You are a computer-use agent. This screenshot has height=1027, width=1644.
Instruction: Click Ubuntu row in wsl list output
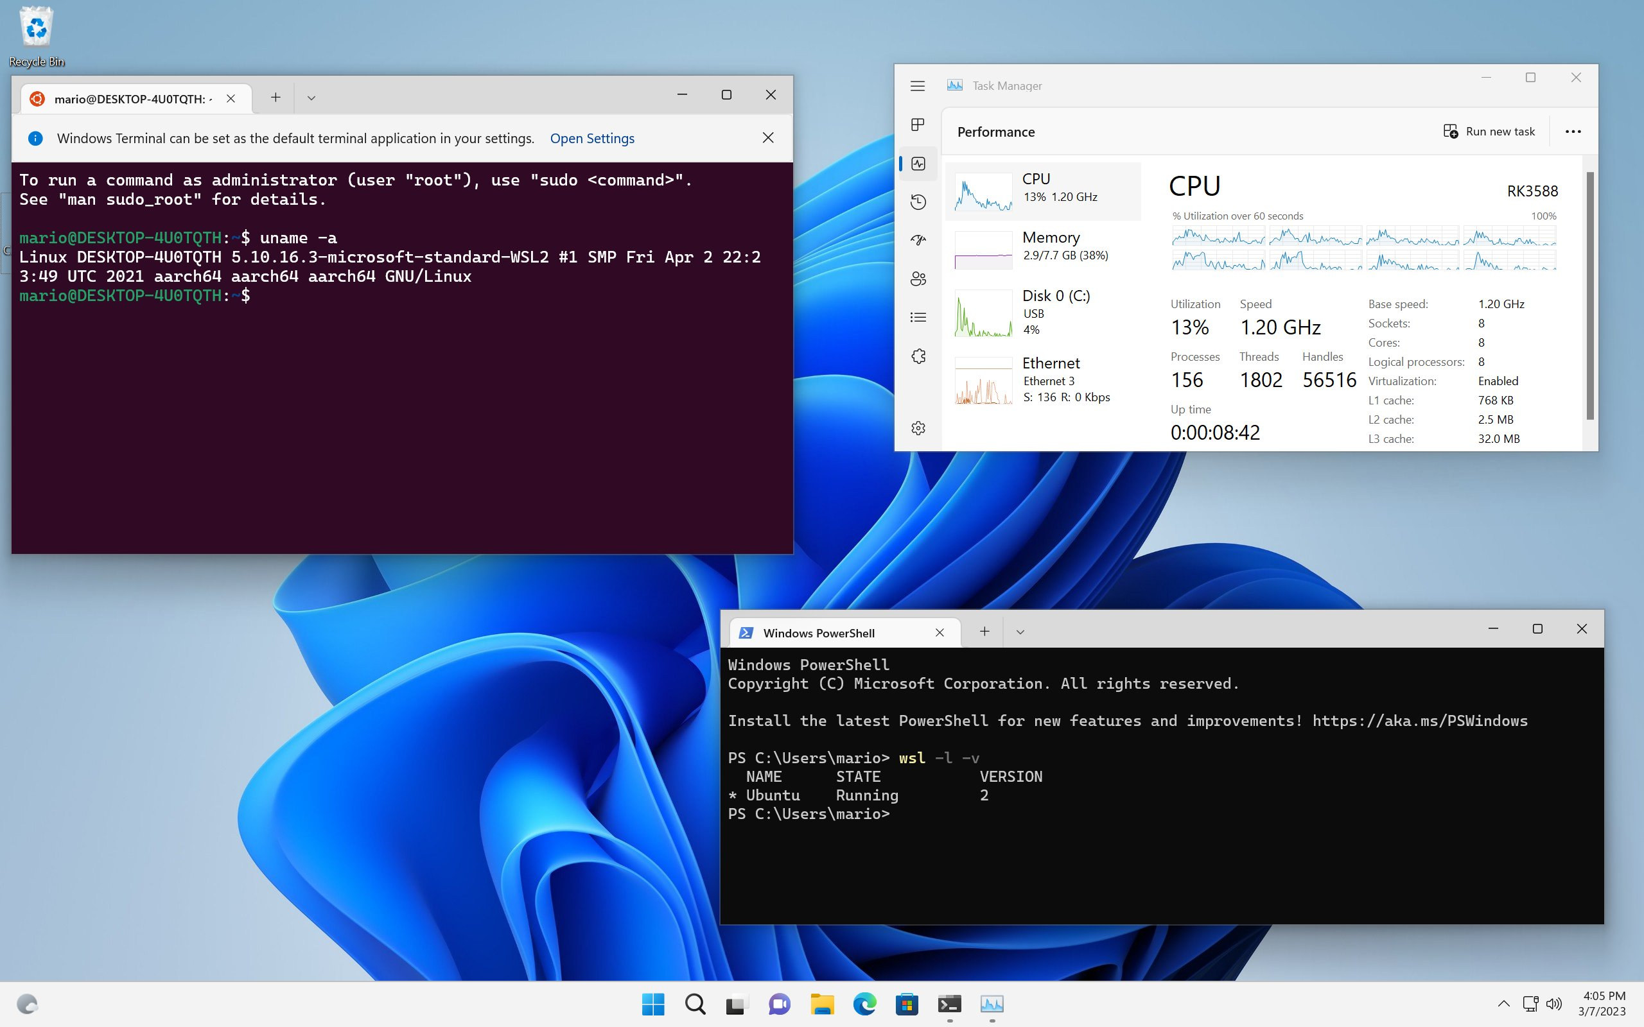[859, 795]
